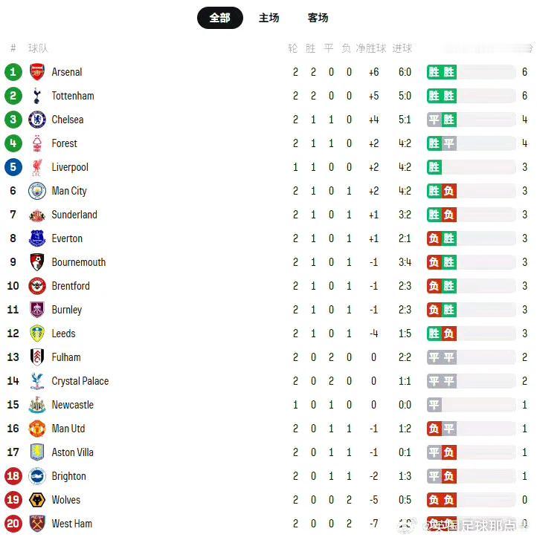
Task: Click the Arsenal club crest
Action: [x=37, y=72]
